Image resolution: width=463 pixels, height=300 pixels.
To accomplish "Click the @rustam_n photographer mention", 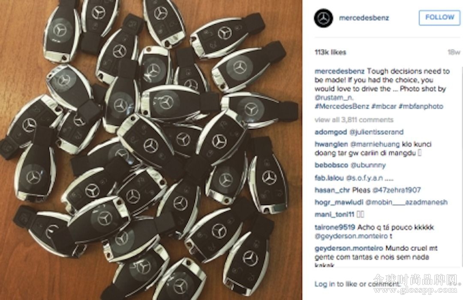I will tap(334, 98).
